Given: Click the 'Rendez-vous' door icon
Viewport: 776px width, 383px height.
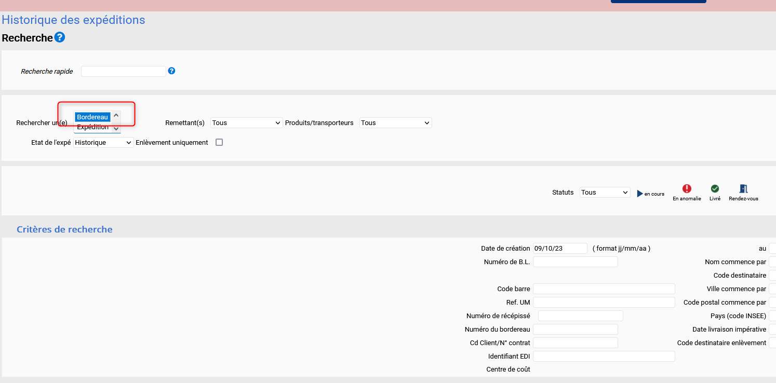Looking at the screenshot, I should pyautogui.click(x=743, y=189).
